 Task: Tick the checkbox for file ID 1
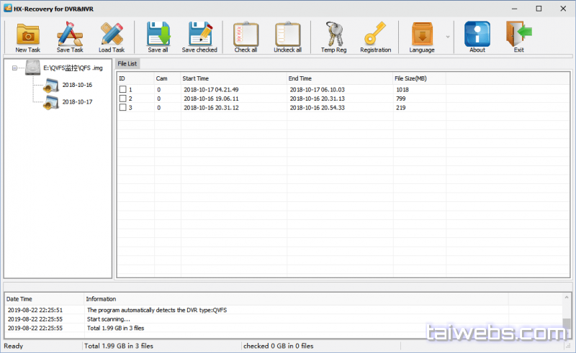pos(122,90)
